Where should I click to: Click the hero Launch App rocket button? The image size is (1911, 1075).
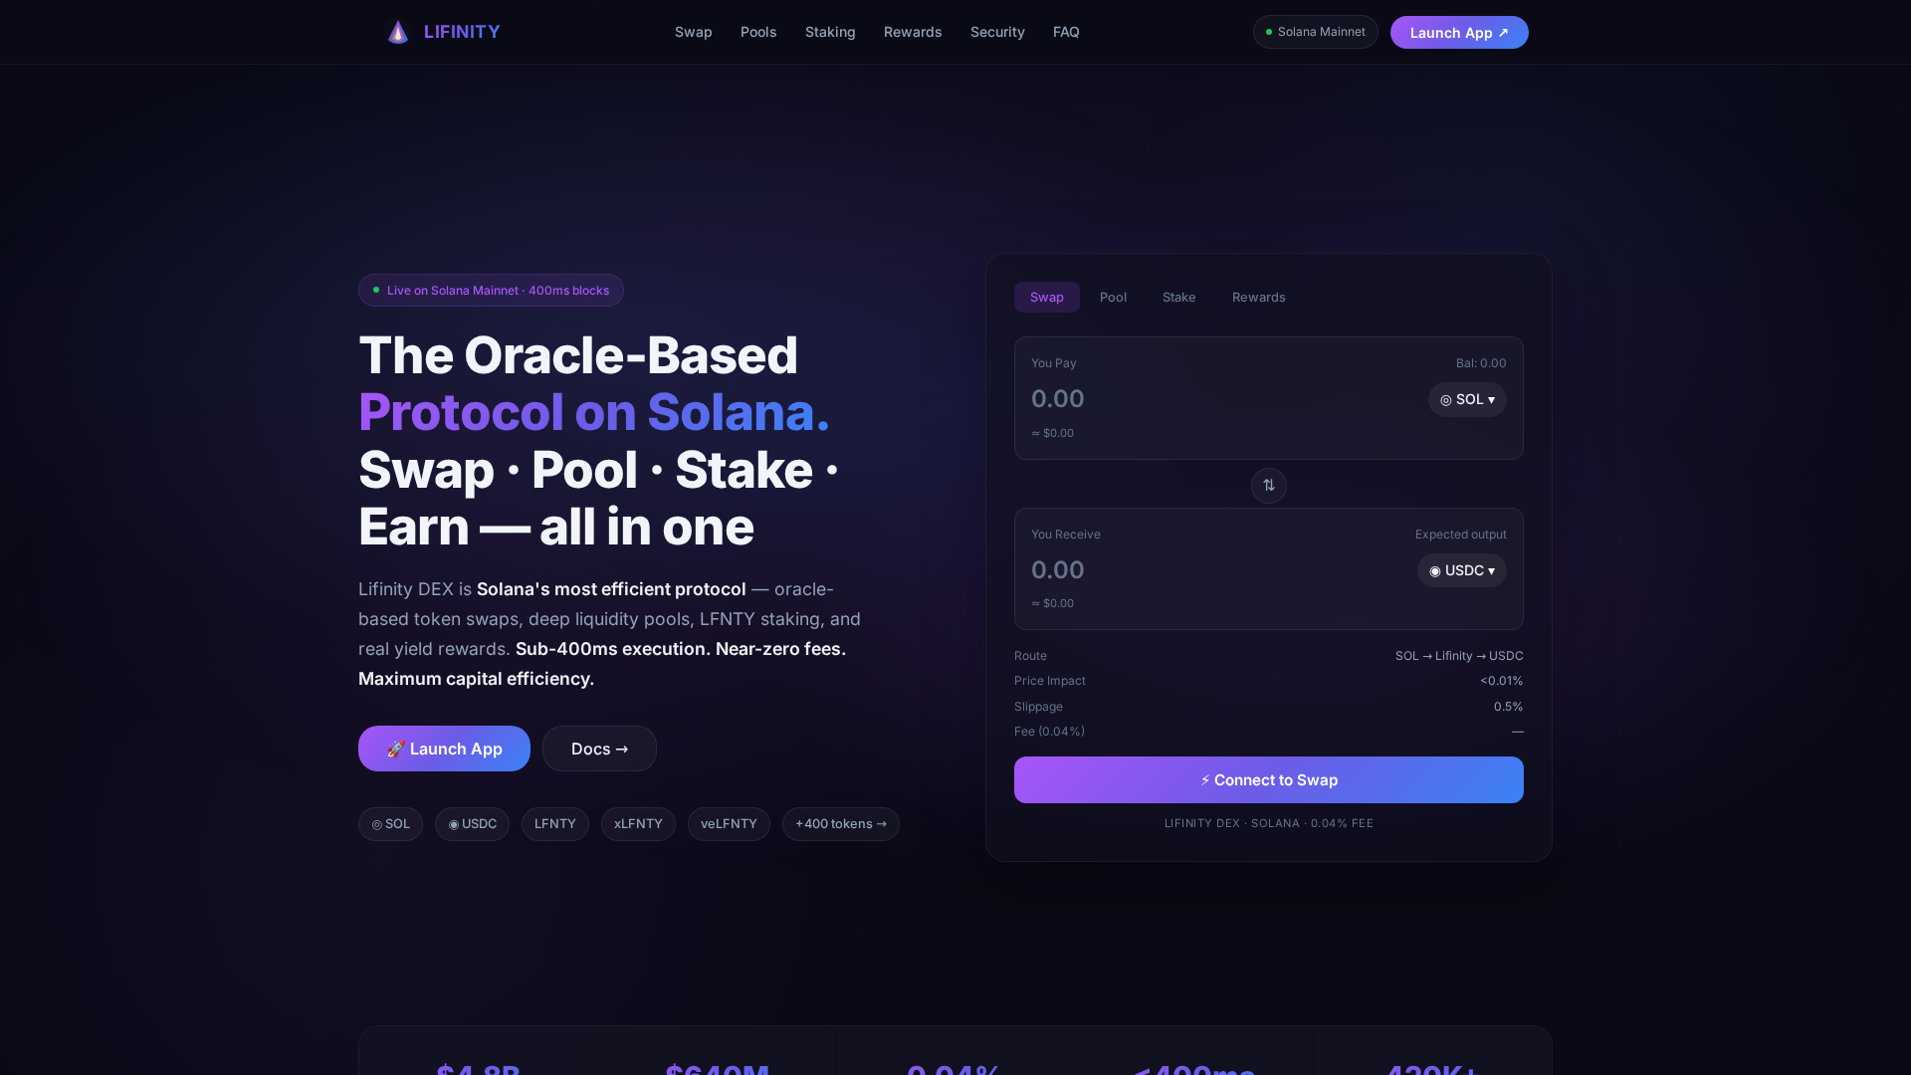coord(444,749)
